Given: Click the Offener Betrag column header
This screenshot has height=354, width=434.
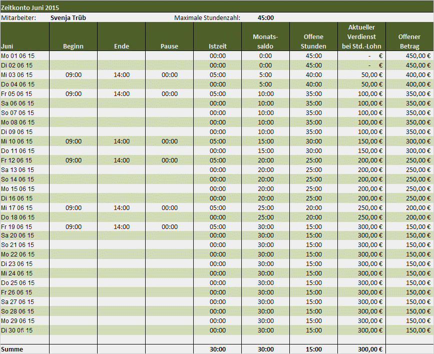Looking at the screenshot, I should tap(409, 41).
